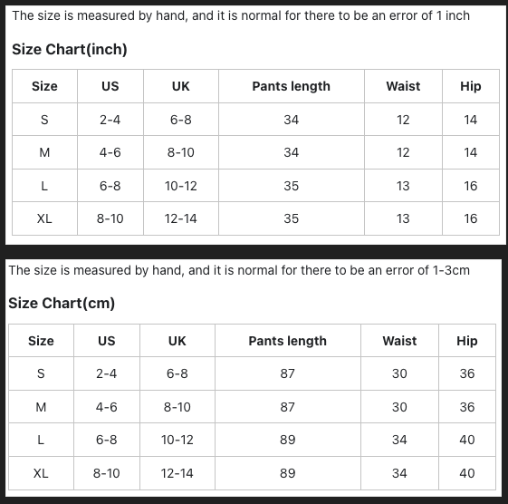508x504 pixels.
Task: Click waist value 13 in L row
Action: click(403, 186)
